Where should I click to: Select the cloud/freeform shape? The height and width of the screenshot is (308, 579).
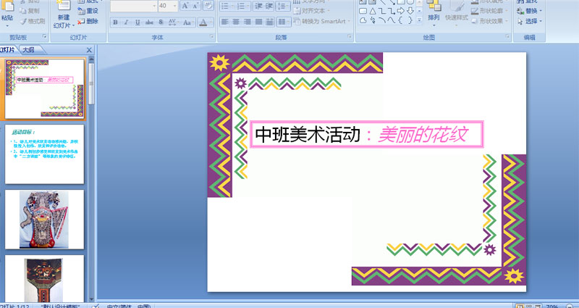click(363, 21)
